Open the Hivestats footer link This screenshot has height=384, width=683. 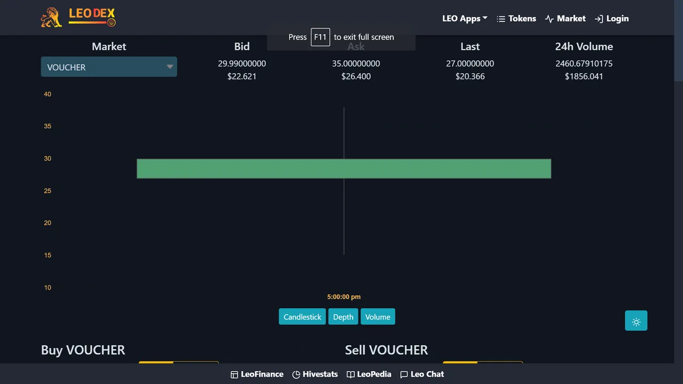tap(315, 374)
